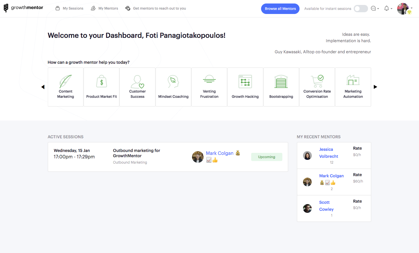Click the Venting Frustration sunset icon
Viewport: 419px width, 253px height.
pyautogui.click(x=209, y=79)
